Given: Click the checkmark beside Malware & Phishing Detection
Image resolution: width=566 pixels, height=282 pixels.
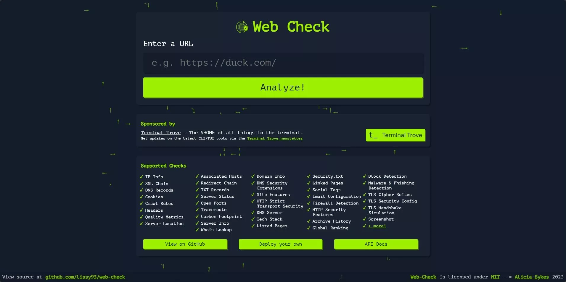Looking at the screenshot, I should click(364, 183).
